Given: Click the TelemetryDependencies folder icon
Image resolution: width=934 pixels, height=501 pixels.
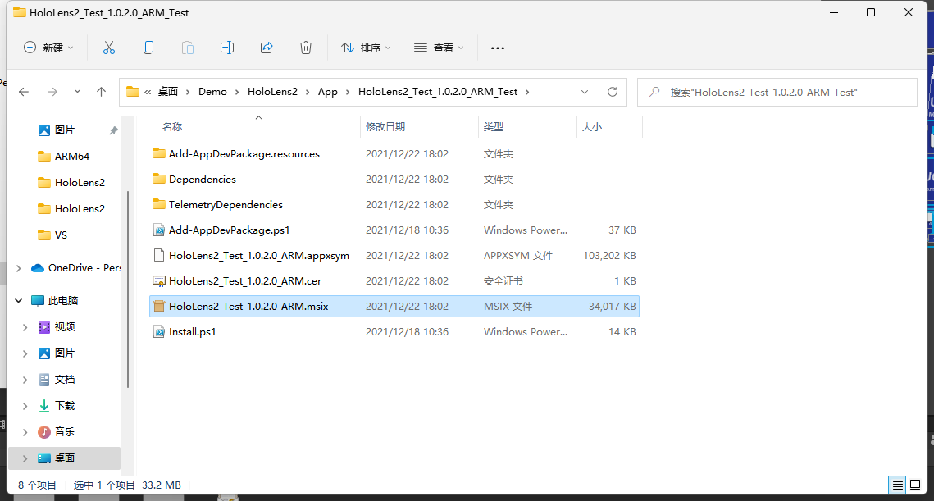Looking at the screenshot, I should pos(158,204).
